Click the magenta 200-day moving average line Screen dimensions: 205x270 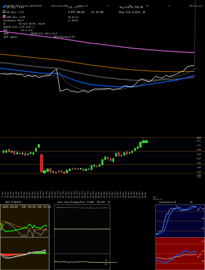tap(97, 44)
